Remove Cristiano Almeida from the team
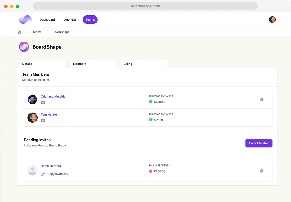Viewport: 291px width, 202px height. (x=262, y=99)
